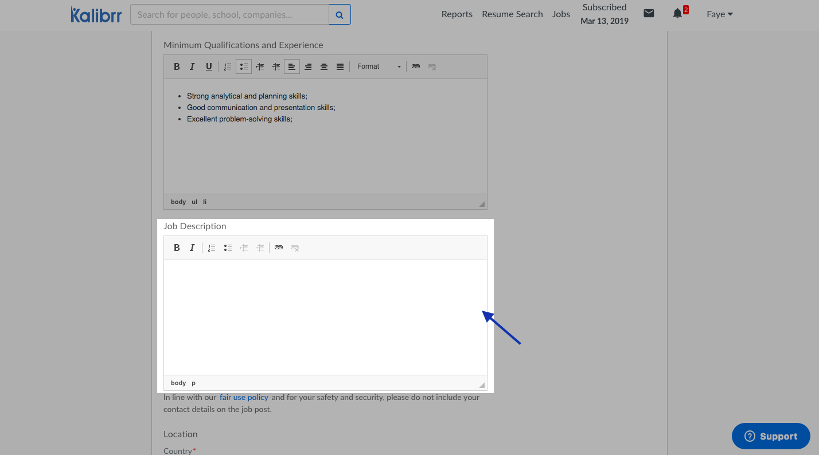Screen dimensions: 819x455
Task: Open the Format dropdown
Action: [379, 66]
